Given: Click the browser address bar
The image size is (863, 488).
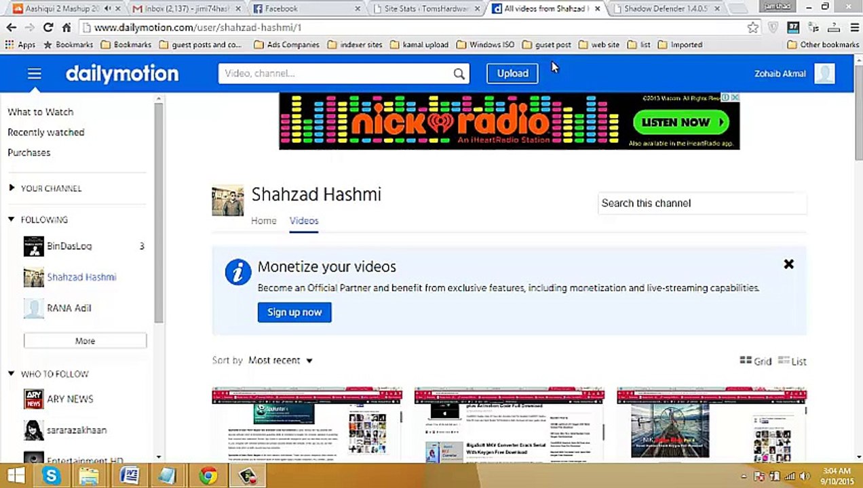Looking at the screenshot, I should [x=413, y=28].
